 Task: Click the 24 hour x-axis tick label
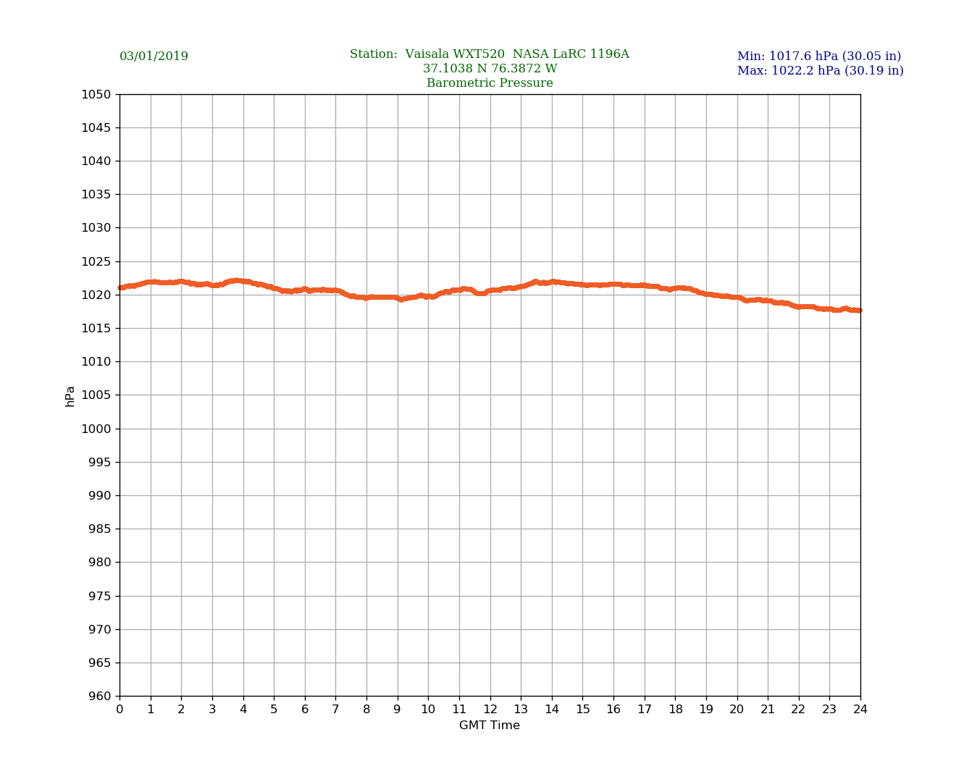860,710
